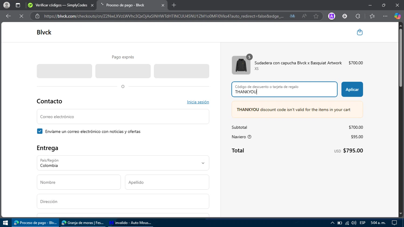This screenshot has height=227, width=404.
Task: Open the network connection tray icon
Action: 347,223
